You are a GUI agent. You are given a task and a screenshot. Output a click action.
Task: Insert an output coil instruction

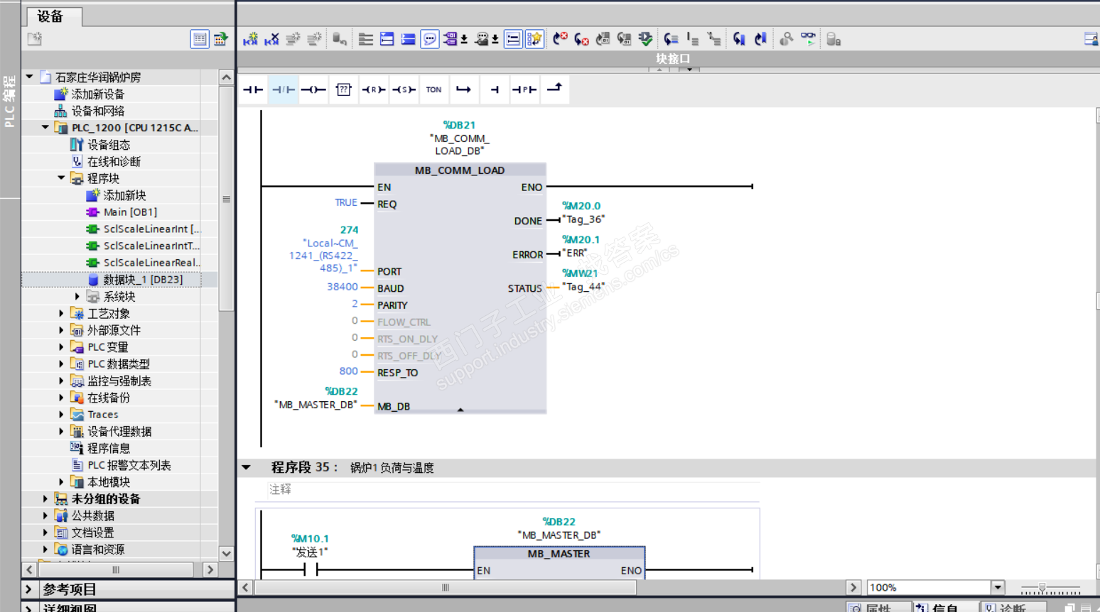(x=313, y=89)
